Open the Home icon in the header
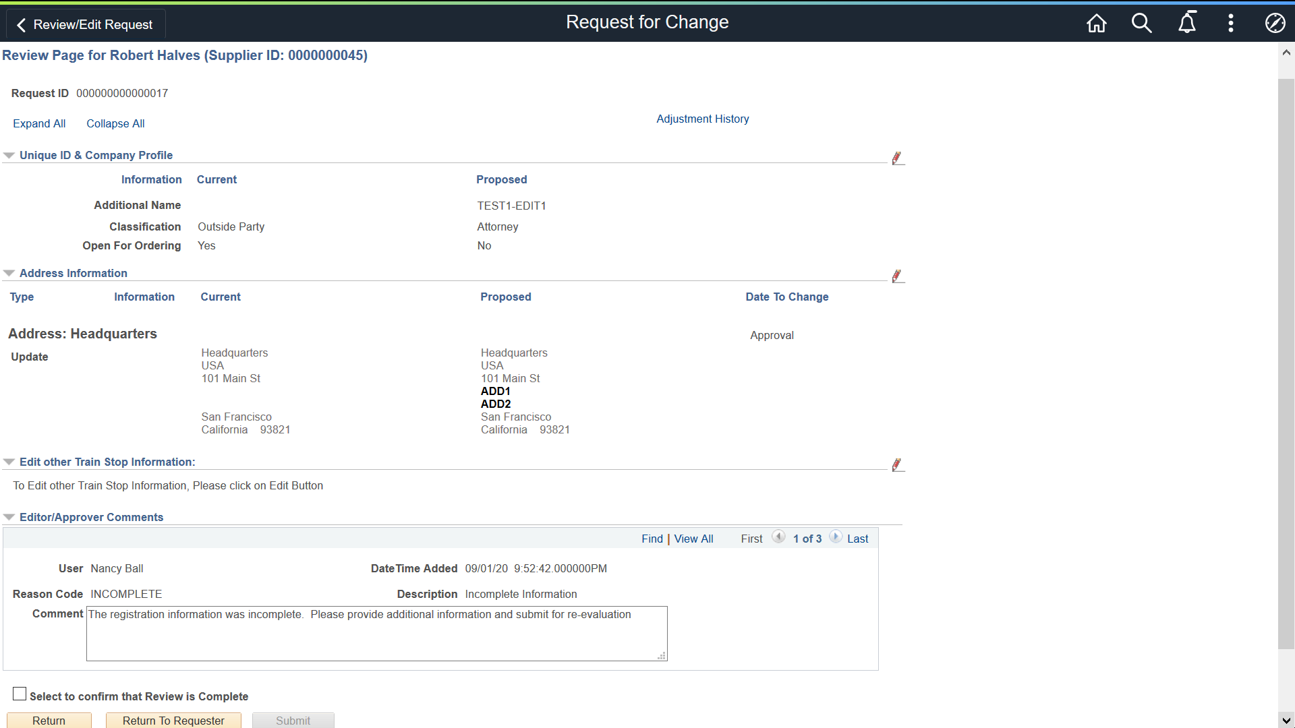1295x728 pixels. coord(1095,22)
